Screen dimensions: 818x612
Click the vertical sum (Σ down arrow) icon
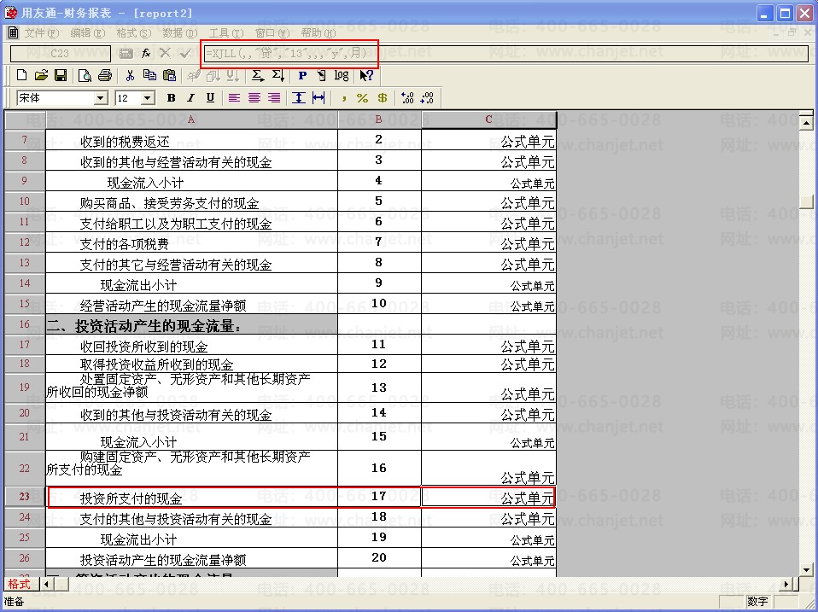pyautogui.click(x=278, y=76)
